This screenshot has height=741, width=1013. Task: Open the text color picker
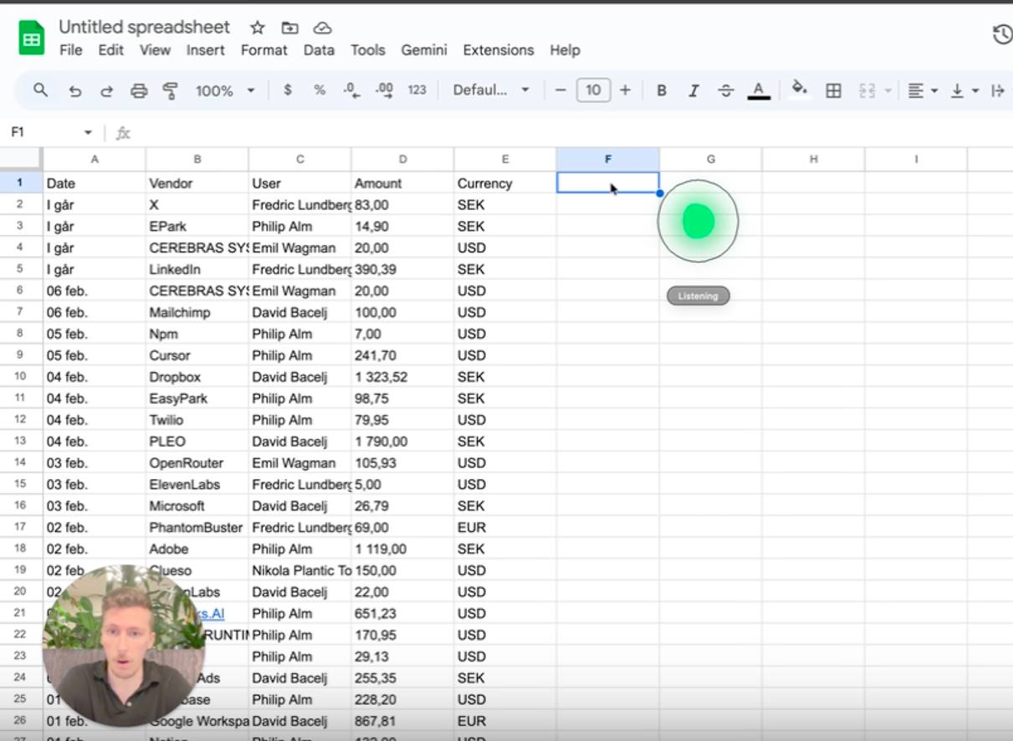(759, 90)
